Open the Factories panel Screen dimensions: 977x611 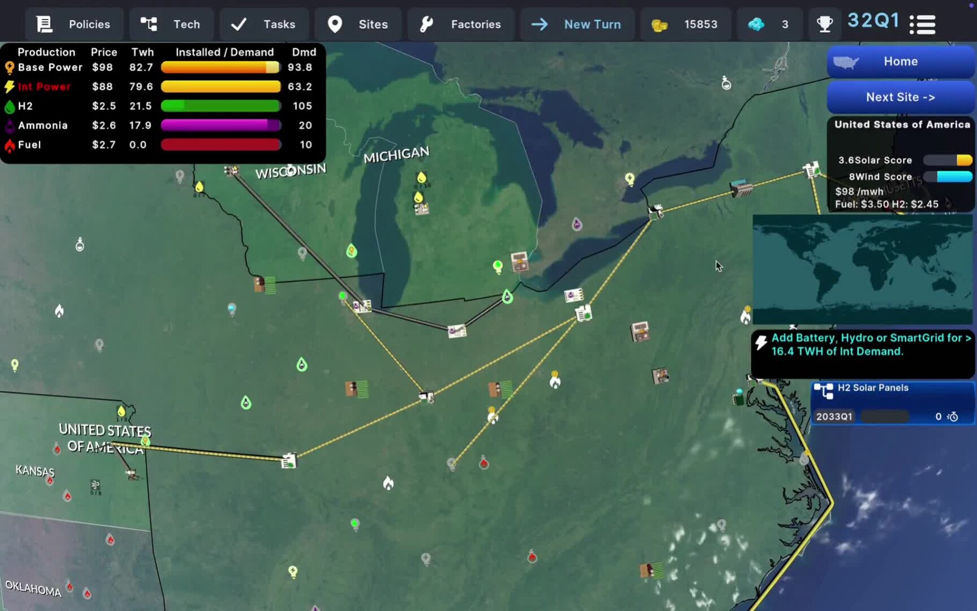461,24
